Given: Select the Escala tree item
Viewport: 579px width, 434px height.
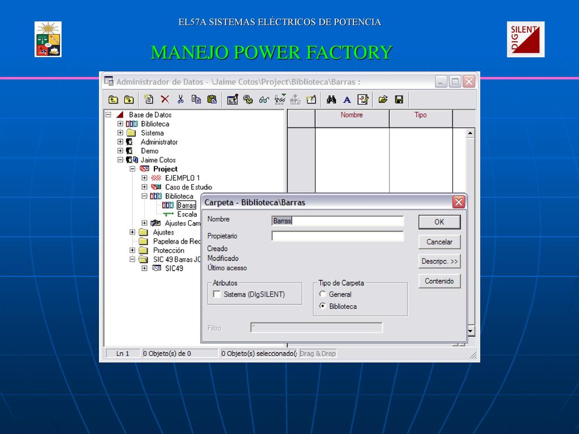Looking at the screenshot, I should click(x=187, y=214).
